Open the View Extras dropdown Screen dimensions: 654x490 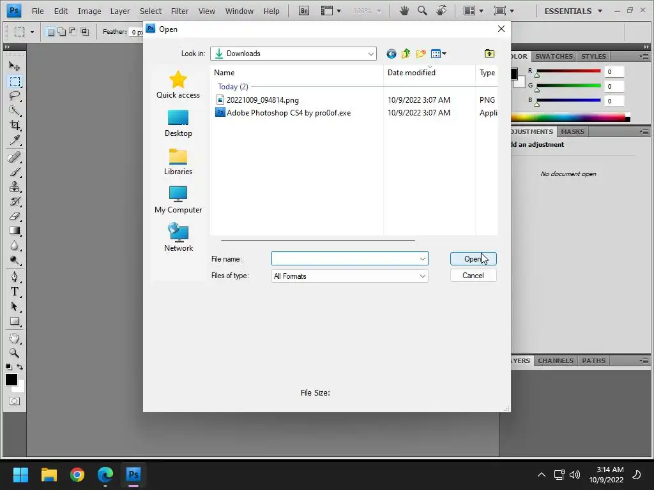(x=331, y=11)
